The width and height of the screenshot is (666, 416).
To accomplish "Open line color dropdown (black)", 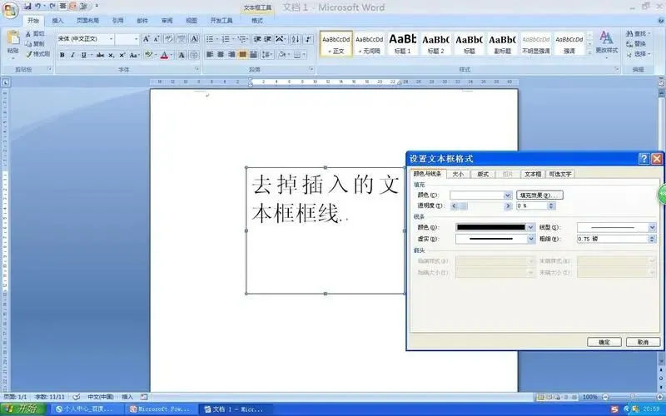I will pyautogui.click(x=530, y=227).
